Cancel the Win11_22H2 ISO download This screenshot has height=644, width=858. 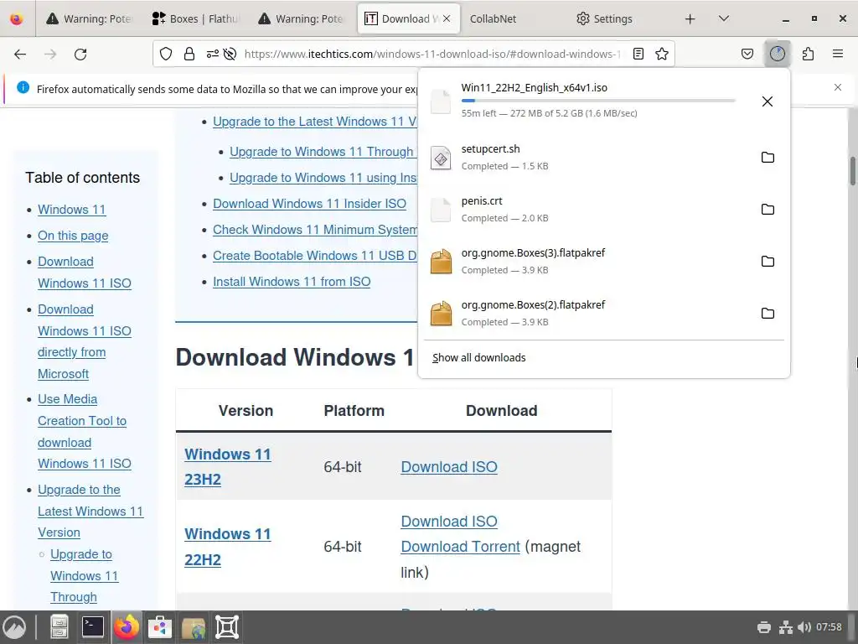click(x=768, y=101)
